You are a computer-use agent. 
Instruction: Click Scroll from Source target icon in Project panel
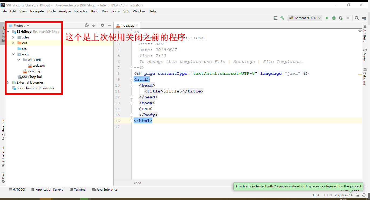coord(87,25)
